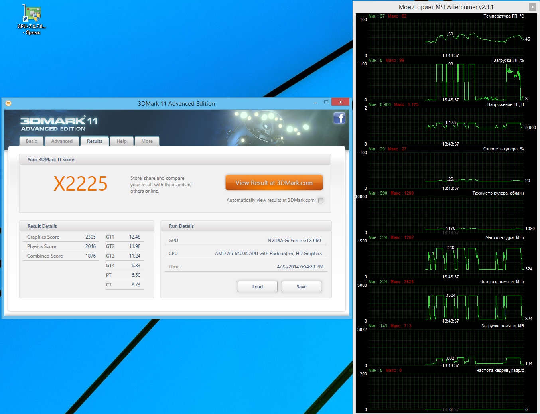The height and width of the screenshot is (414, 540).
Task: Click the Мониторинг MSI Afterburner v2.3.1 title
Action: point(446,7)
